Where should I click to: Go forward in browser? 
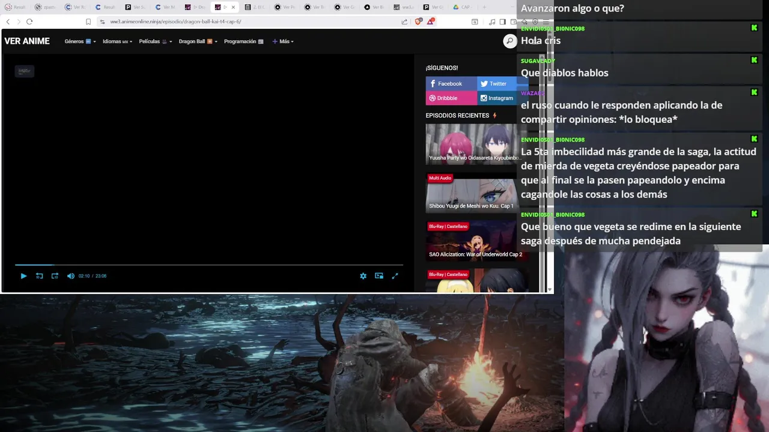point(18,22)
